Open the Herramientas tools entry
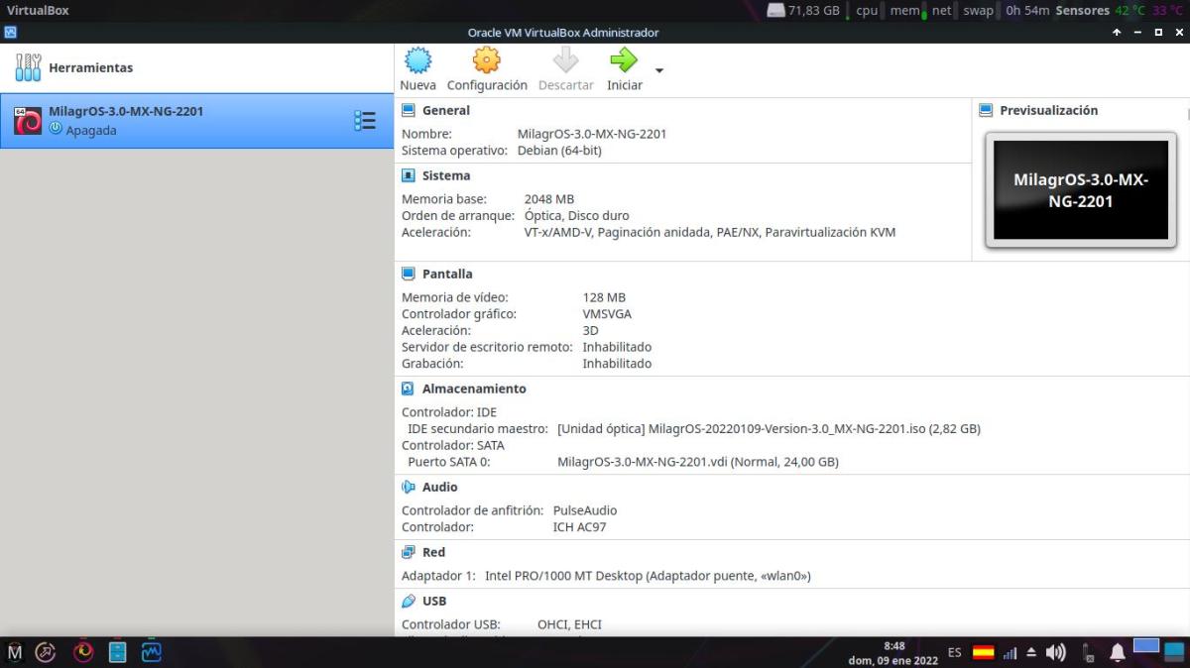This screenshot has width=1190, height=668. [89, 68]
